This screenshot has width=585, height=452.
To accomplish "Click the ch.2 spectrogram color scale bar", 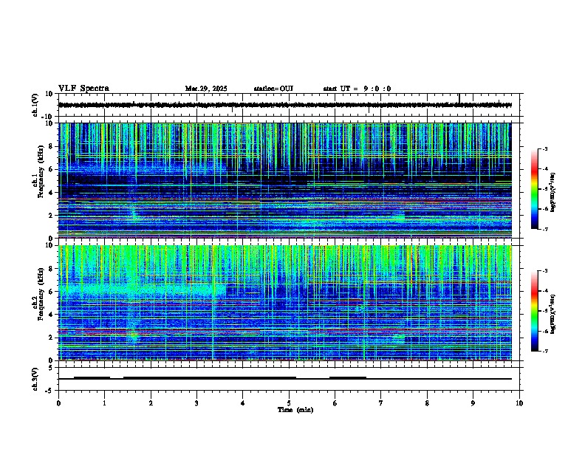I will (534, 311).
